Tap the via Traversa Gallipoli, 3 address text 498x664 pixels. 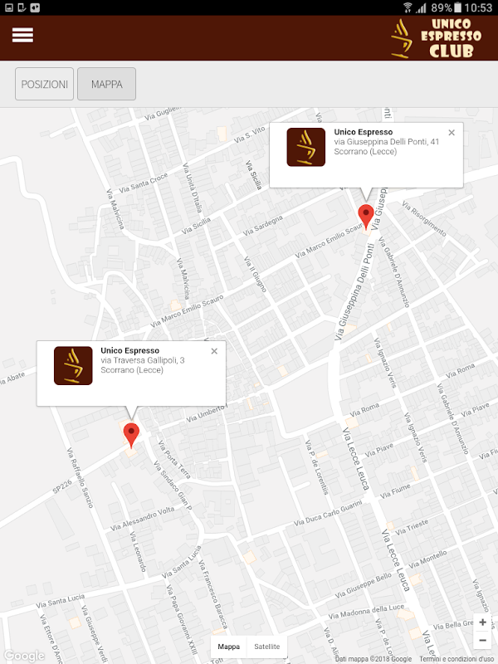143,360
